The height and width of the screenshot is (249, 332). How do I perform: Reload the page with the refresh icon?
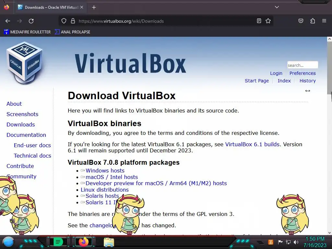(x=31, y=21)
